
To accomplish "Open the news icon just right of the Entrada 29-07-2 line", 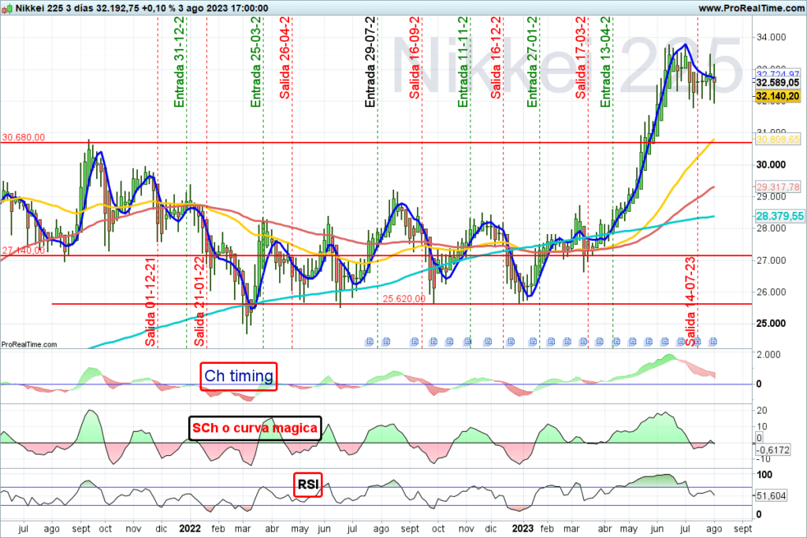I will pyautogui.click(x=385, y=342).
